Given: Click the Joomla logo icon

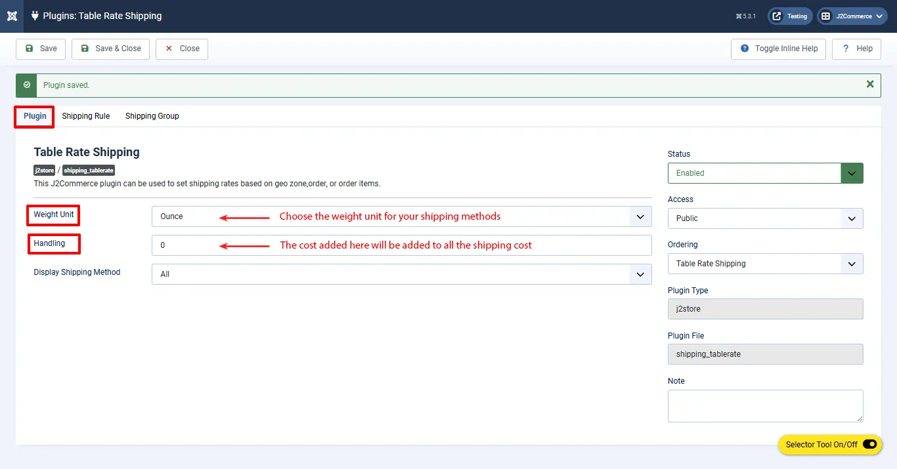Looking at the screenshot, I should pos(12,16).
